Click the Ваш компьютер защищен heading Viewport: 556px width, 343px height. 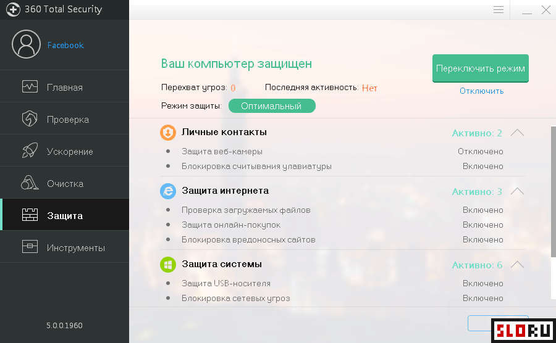pyautogui.click(x=237, y=64)
